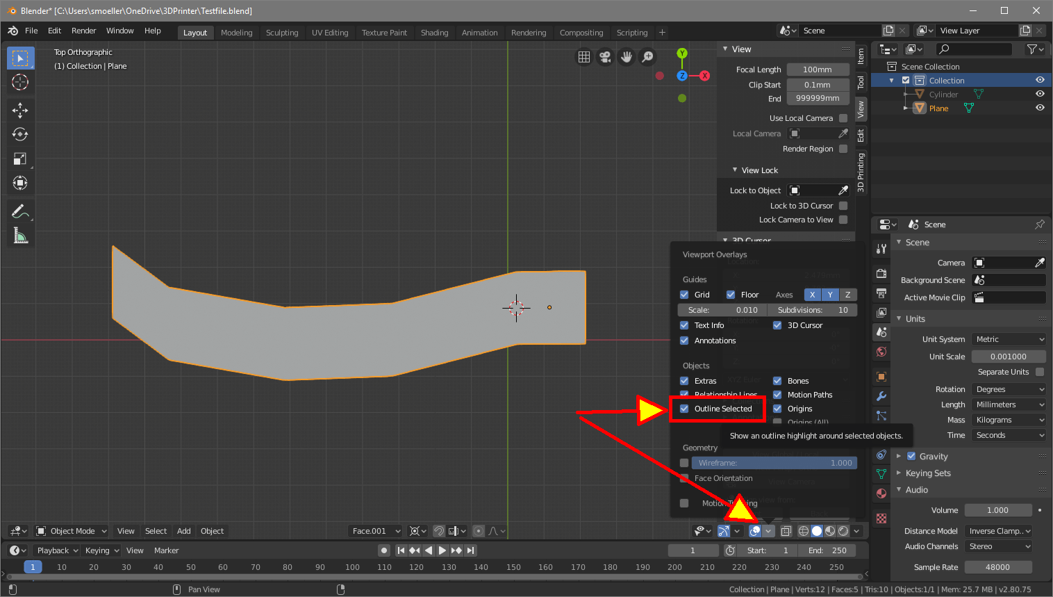Switch to the Shading workspace tab

434,32
